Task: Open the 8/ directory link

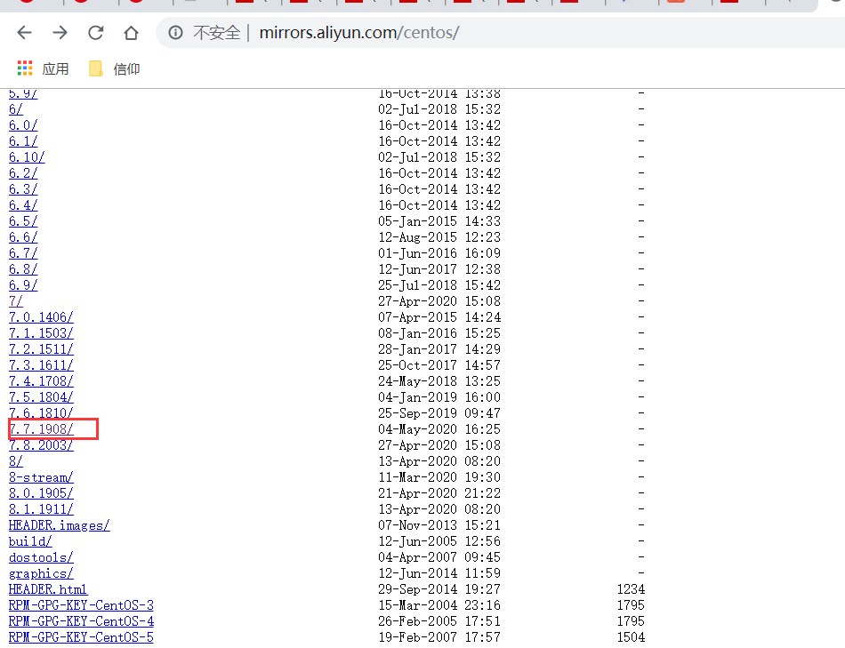Action: [16, 461]
